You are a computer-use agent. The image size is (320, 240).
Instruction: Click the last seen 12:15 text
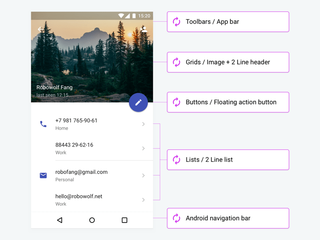(52, 95)
